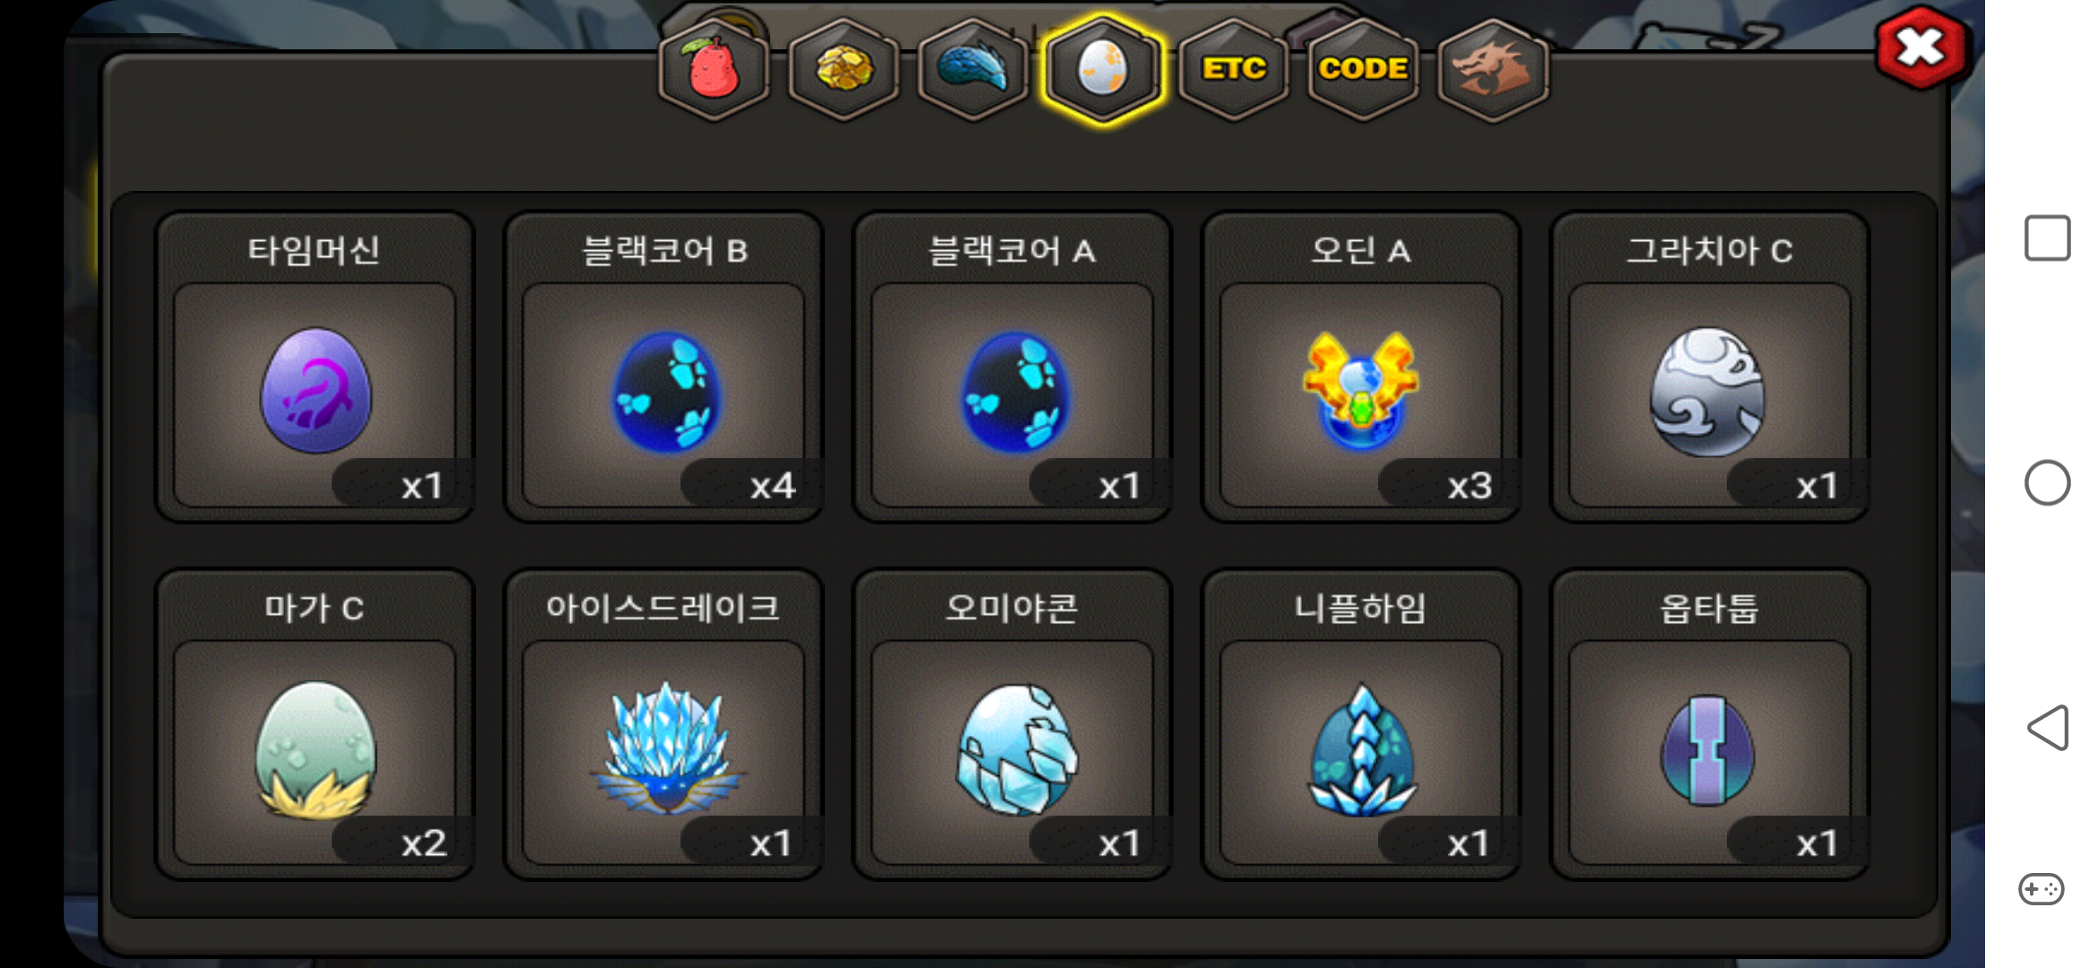Select the 마가 C nest egg
Screen dimensions: 2098x968
pos(315,724)
